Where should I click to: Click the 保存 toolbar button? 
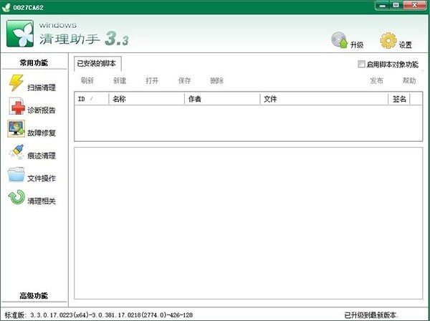[x=184, y=80]
